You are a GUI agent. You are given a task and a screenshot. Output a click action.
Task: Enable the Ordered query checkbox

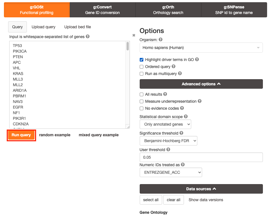(x=142, y=67)
